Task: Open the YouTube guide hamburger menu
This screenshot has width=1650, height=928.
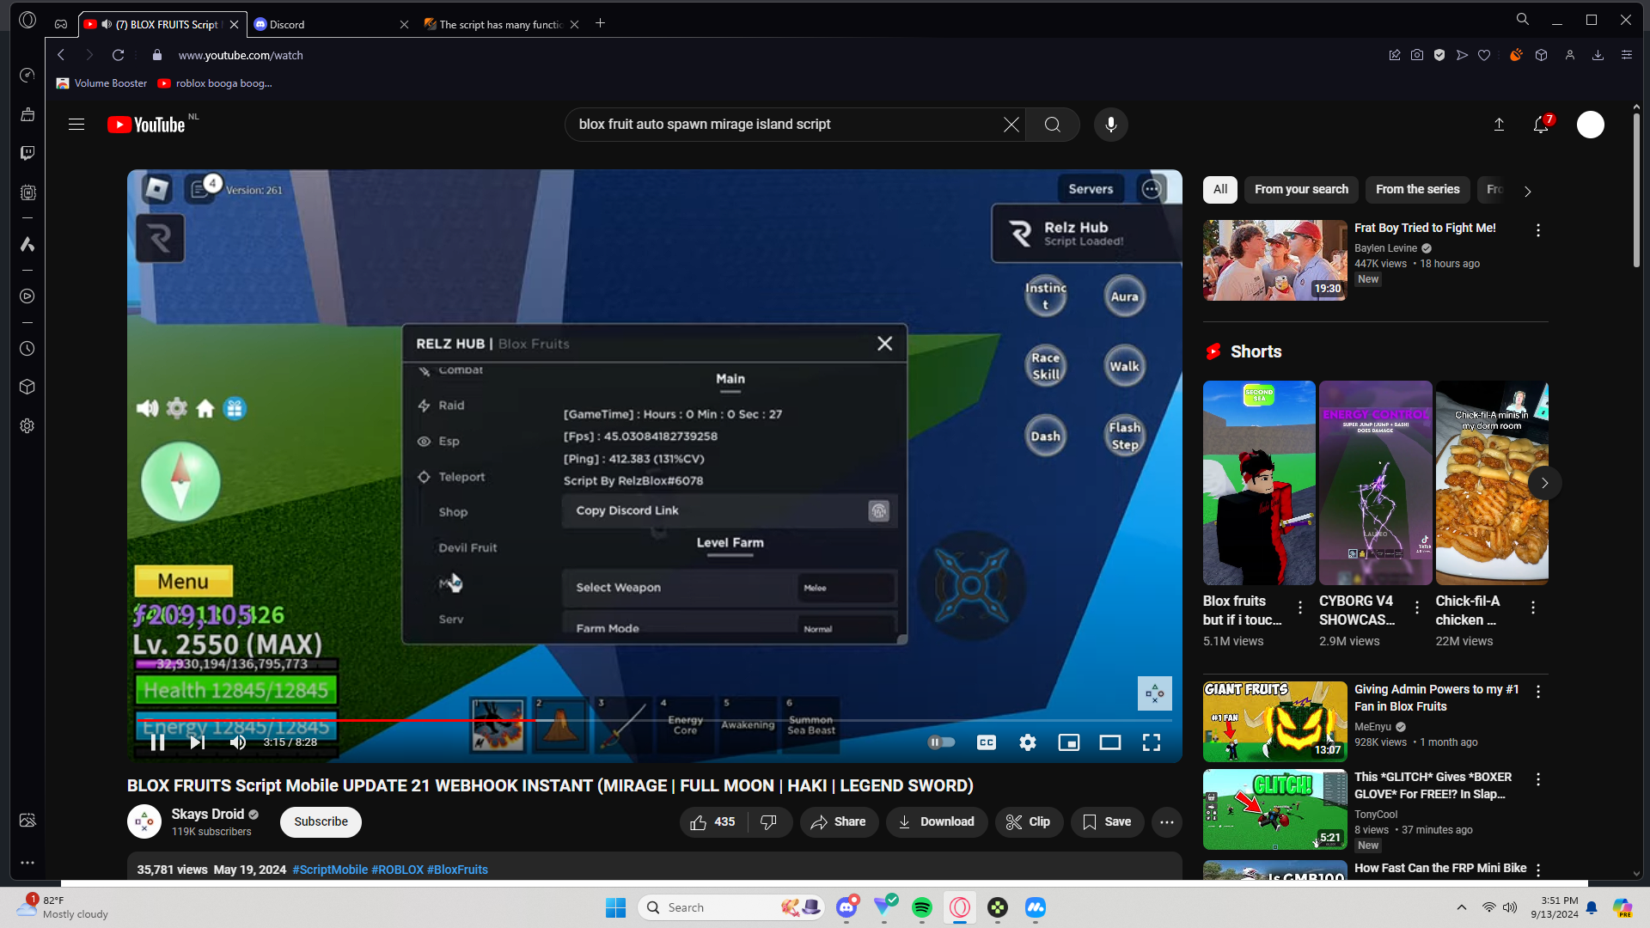Action: pyautogui.click(x=76, y=125)
